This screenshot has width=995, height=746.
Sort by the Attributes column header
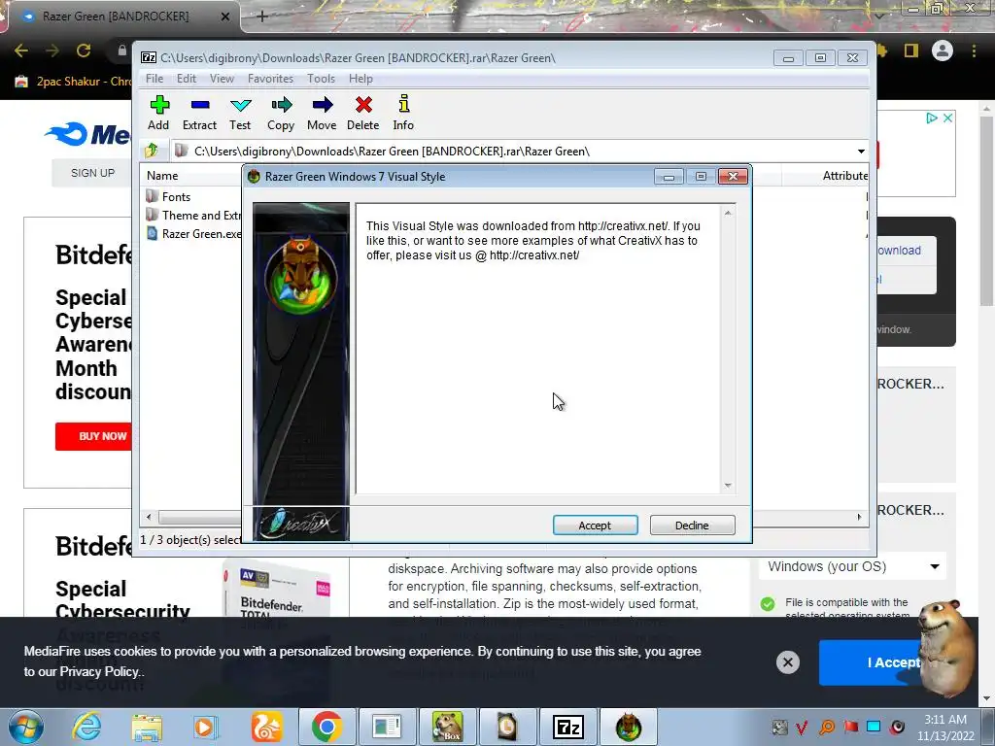click(x=844, y=176)
